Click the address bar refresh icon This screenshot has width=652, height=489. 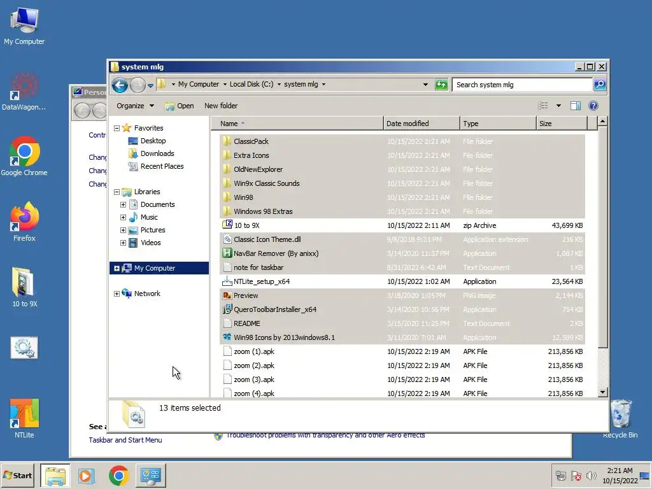tap(441, 85)
